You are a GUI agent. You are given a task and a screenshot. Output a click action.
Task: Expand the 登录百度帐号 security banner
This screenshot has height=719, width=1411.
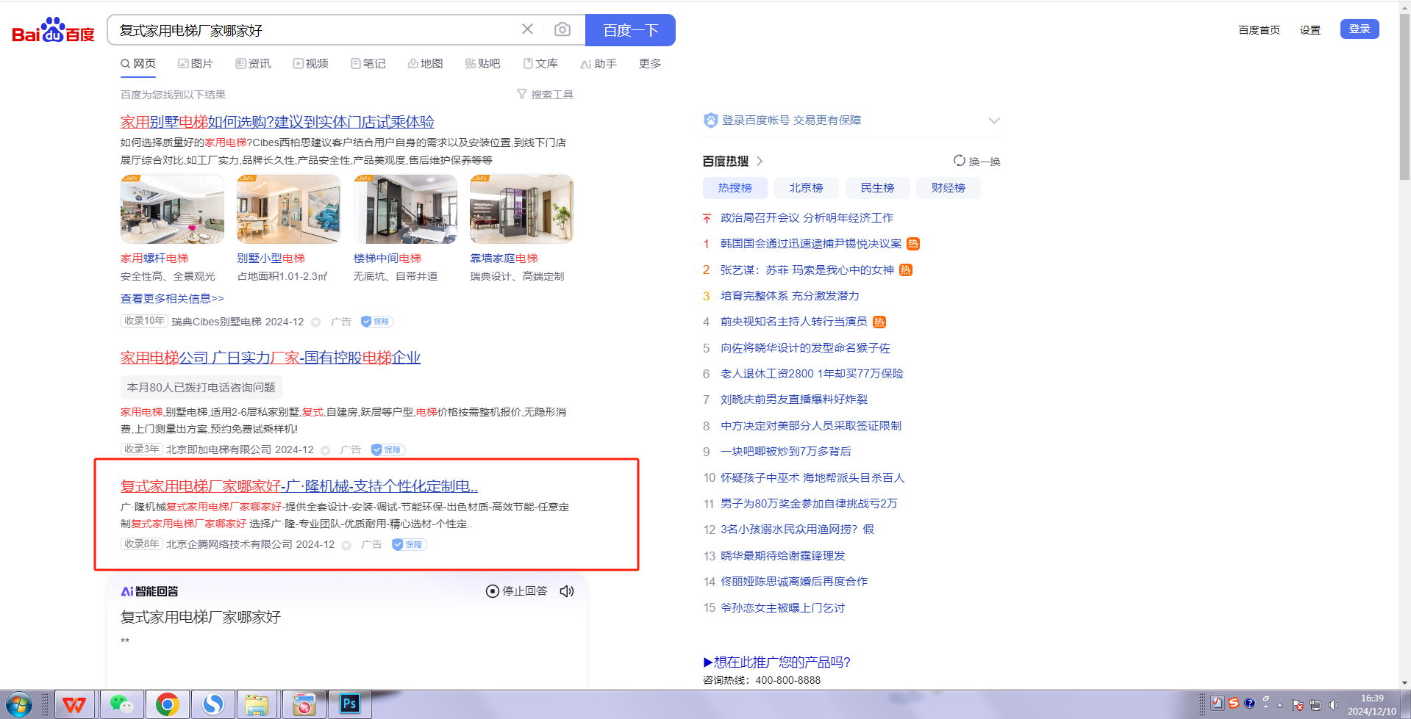(x=993, y=120)
